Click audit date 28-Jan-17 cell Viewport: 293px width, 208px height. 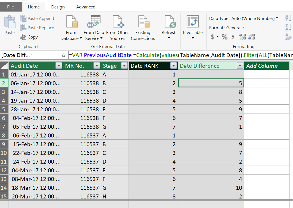[36, 109]
